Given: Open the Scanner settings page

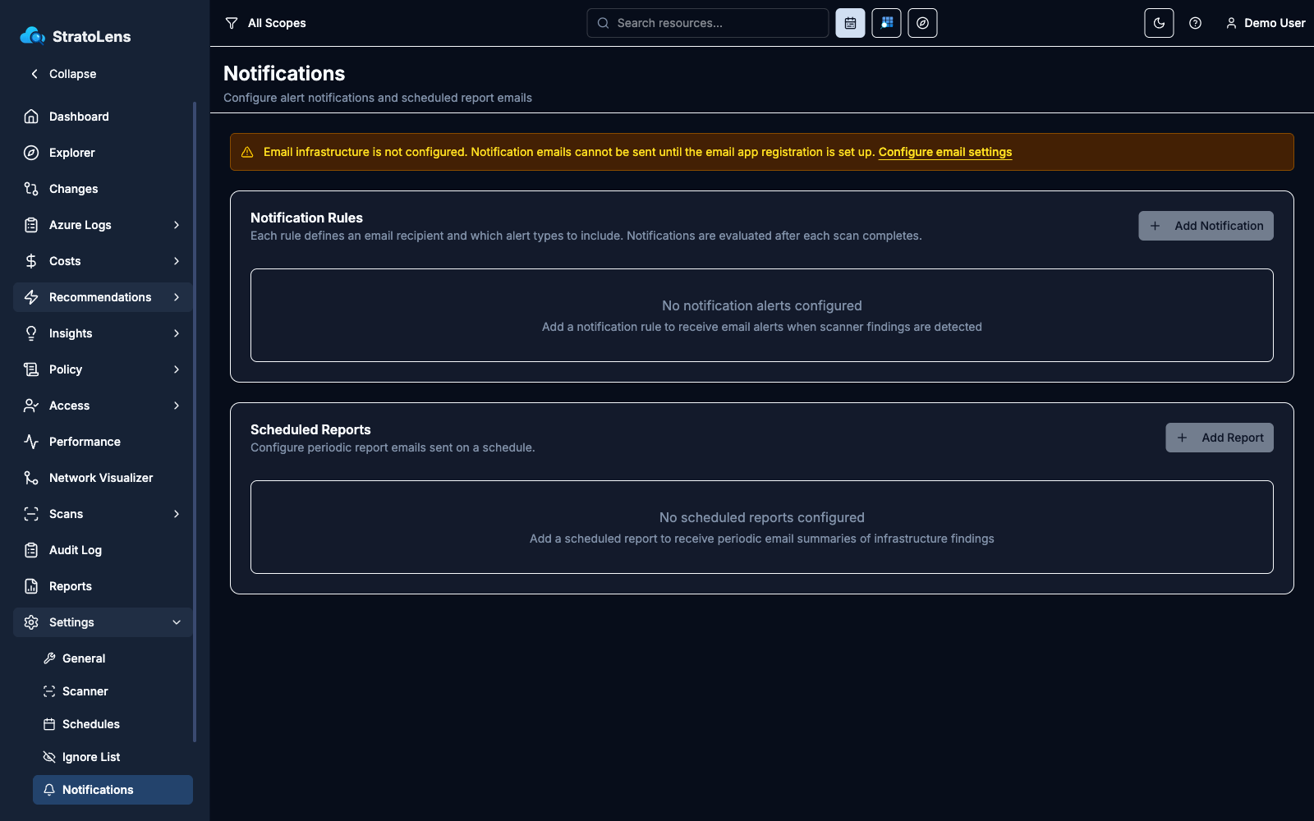Looking at the screenshot, I should (x=113, y=691).
